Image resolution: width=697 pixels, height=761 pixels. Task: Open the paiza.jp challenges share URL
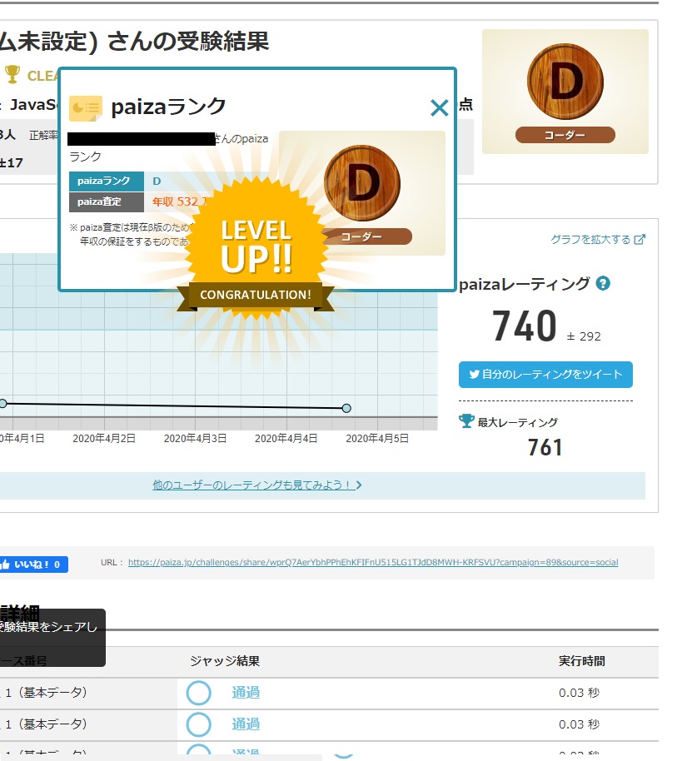tap(372, 563)
